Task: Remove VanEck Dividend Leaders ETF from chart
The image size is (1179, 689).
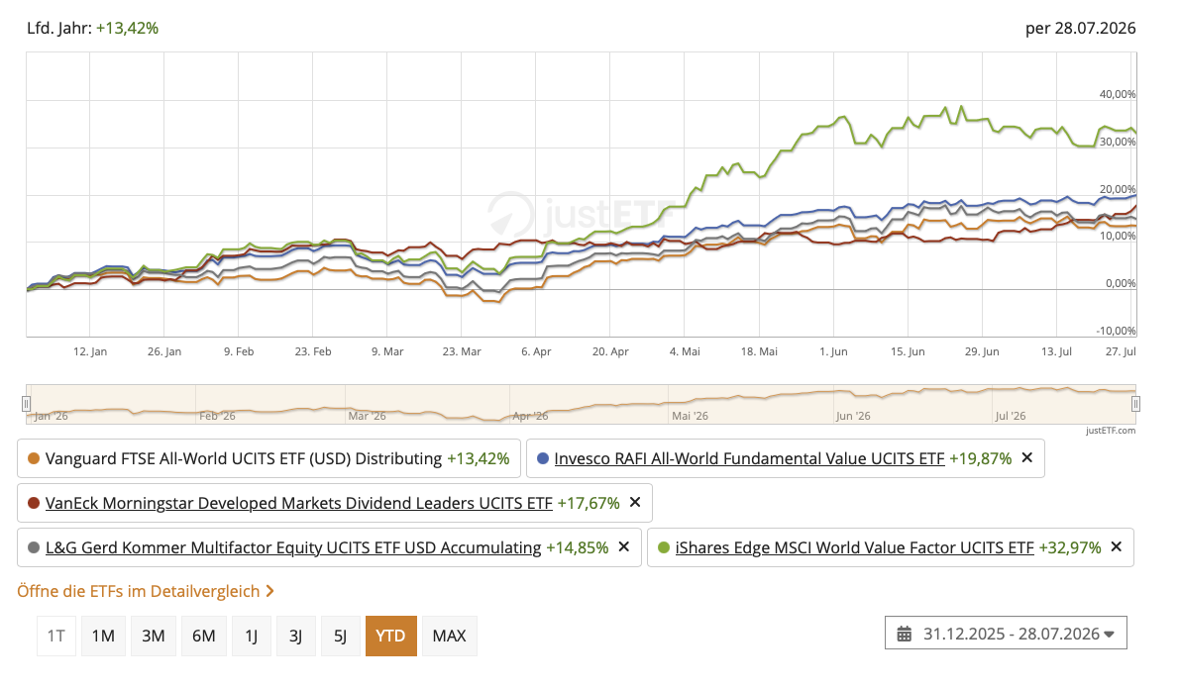Action: 635,502
